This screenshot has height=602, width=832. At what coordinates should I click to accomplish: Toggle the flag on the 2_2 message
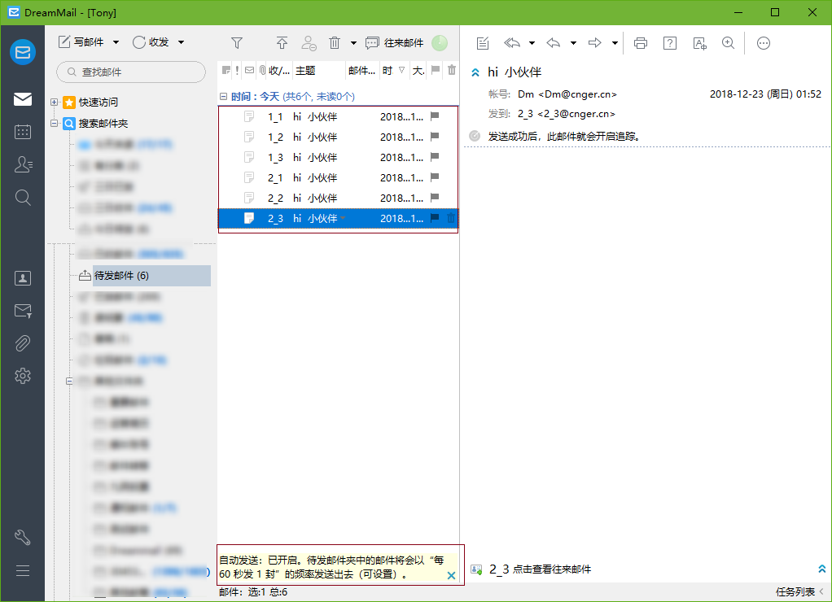coord(435,198)
